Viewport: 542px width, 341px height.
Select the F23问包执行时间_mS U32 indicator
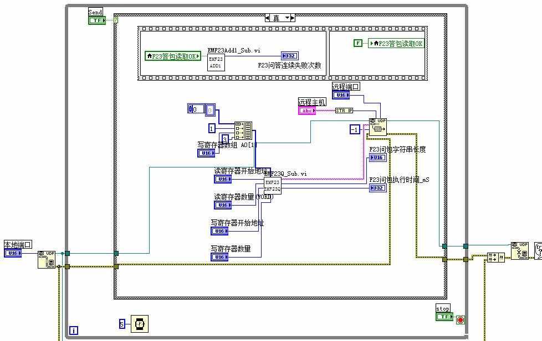[x=378, y=188]
